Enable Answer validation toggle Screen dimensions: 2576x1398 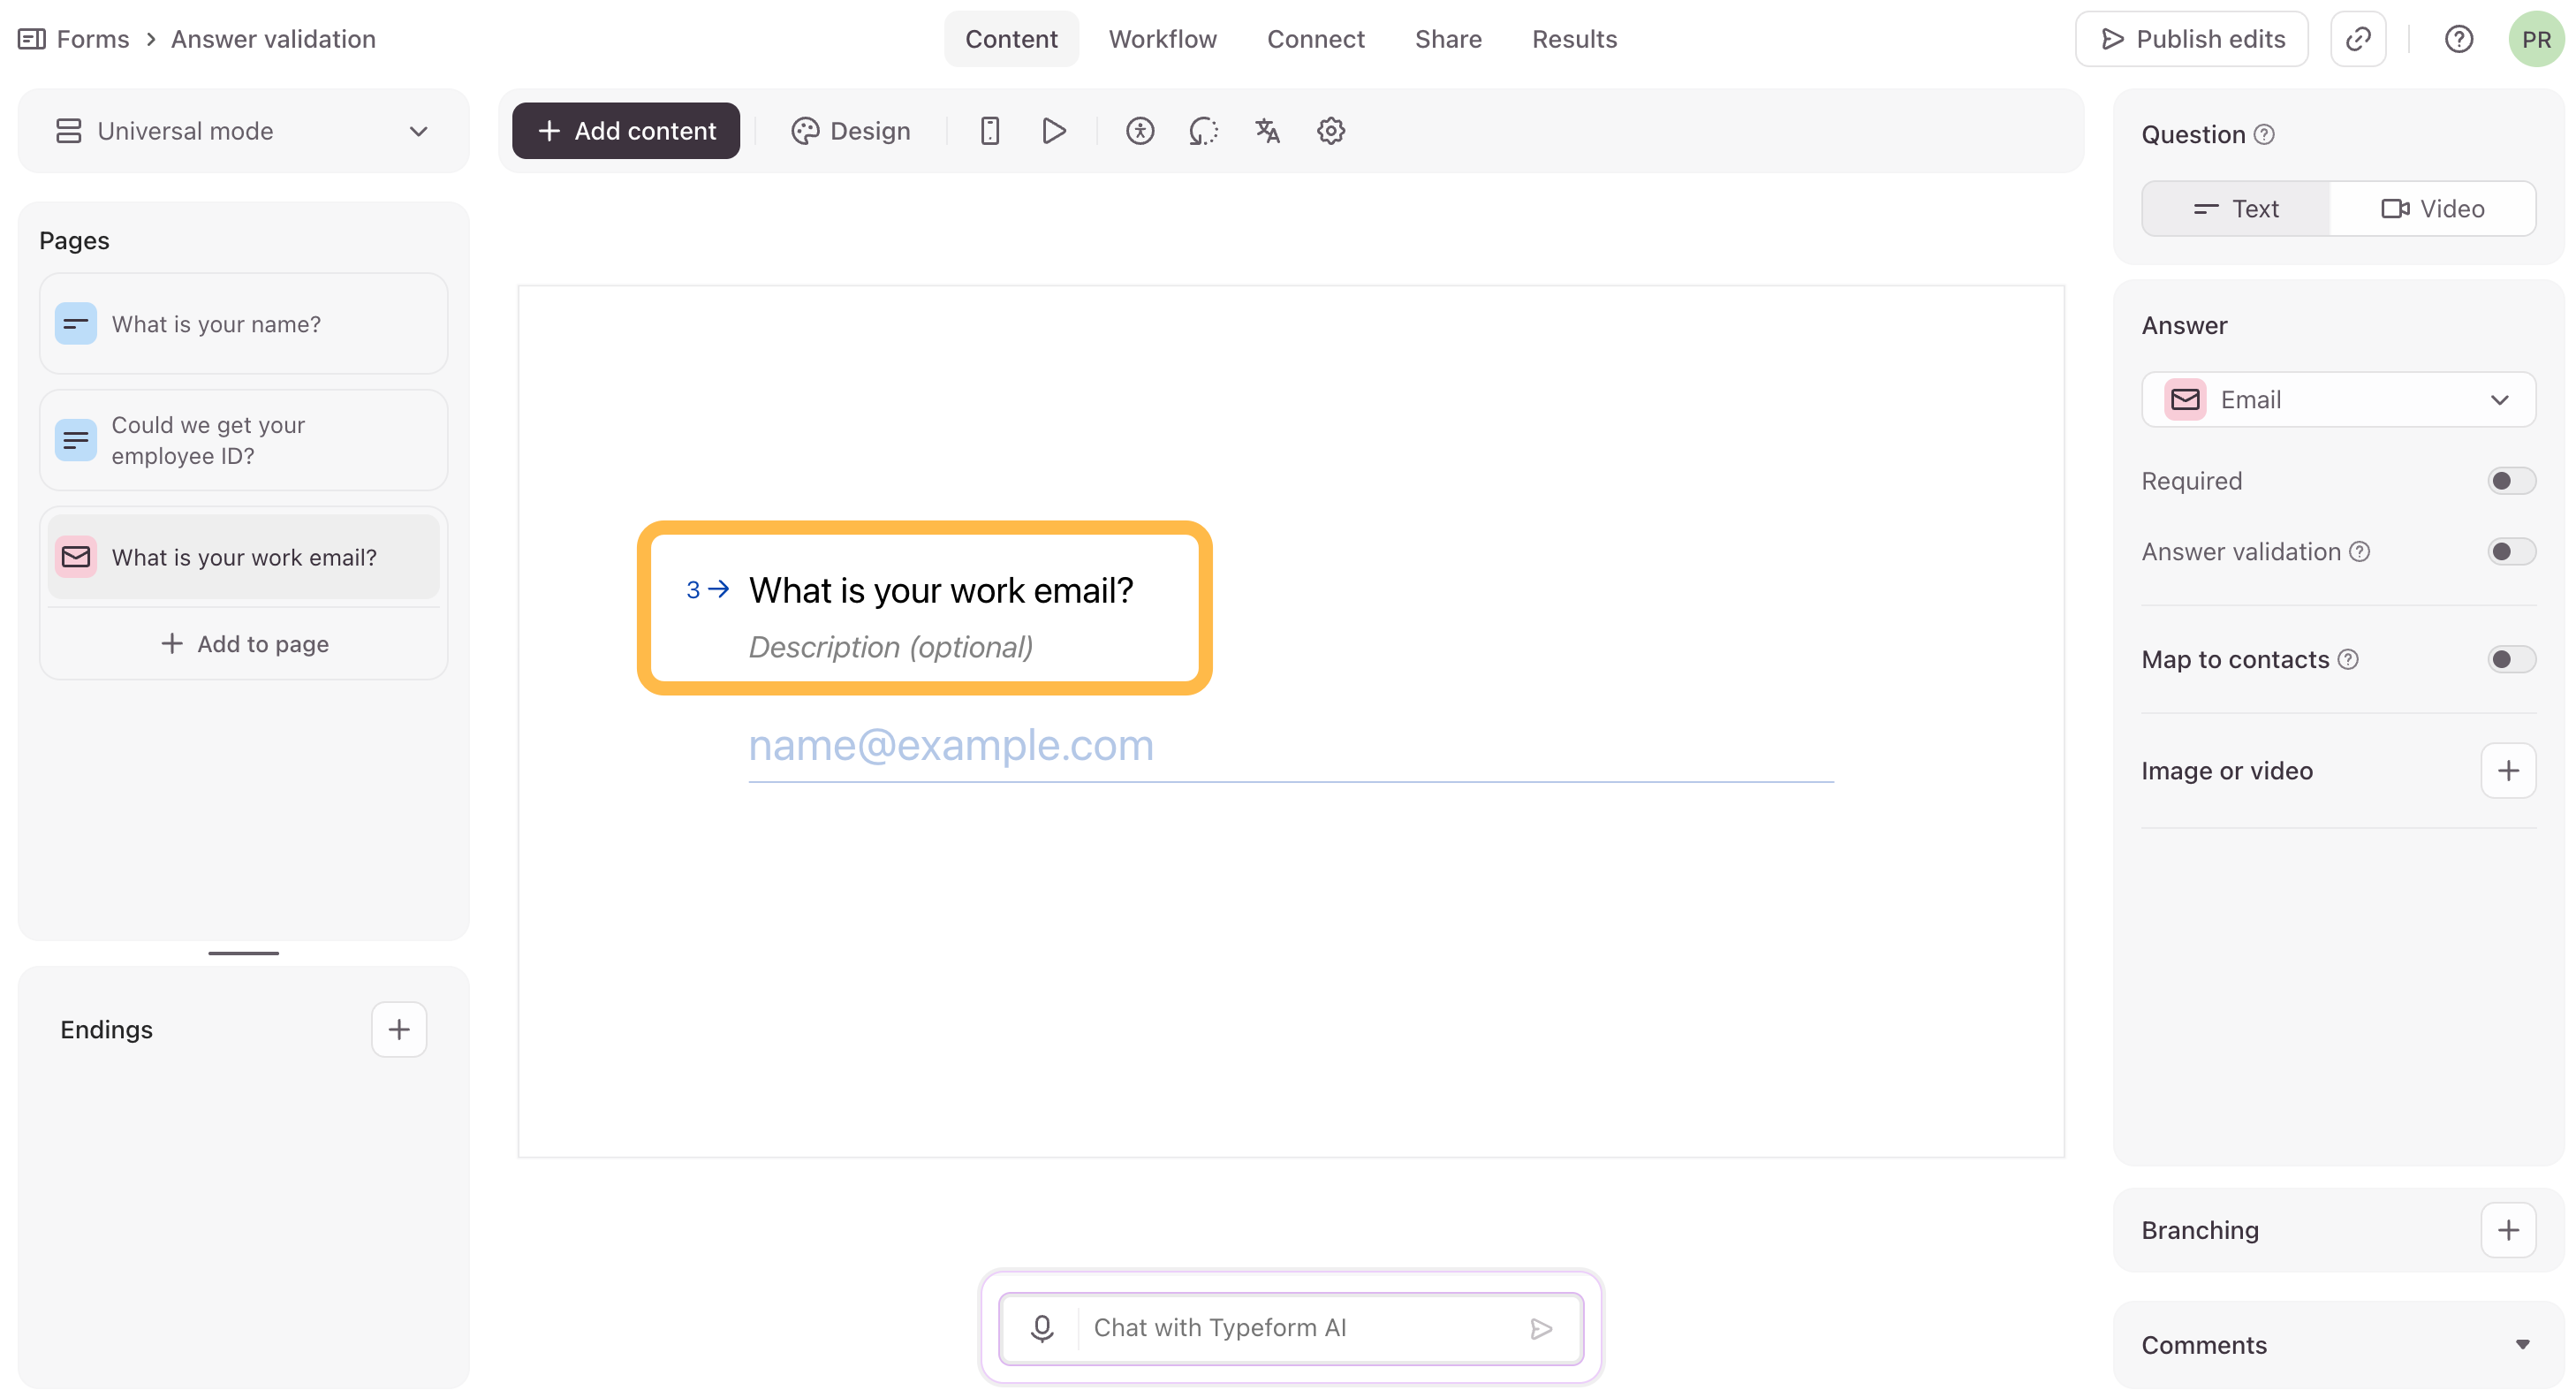[x=2510, y=552]
